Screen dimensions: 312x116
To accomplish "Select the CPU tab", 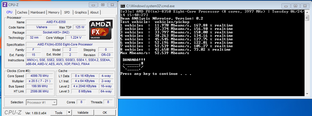I will click(x=9, y=12).
